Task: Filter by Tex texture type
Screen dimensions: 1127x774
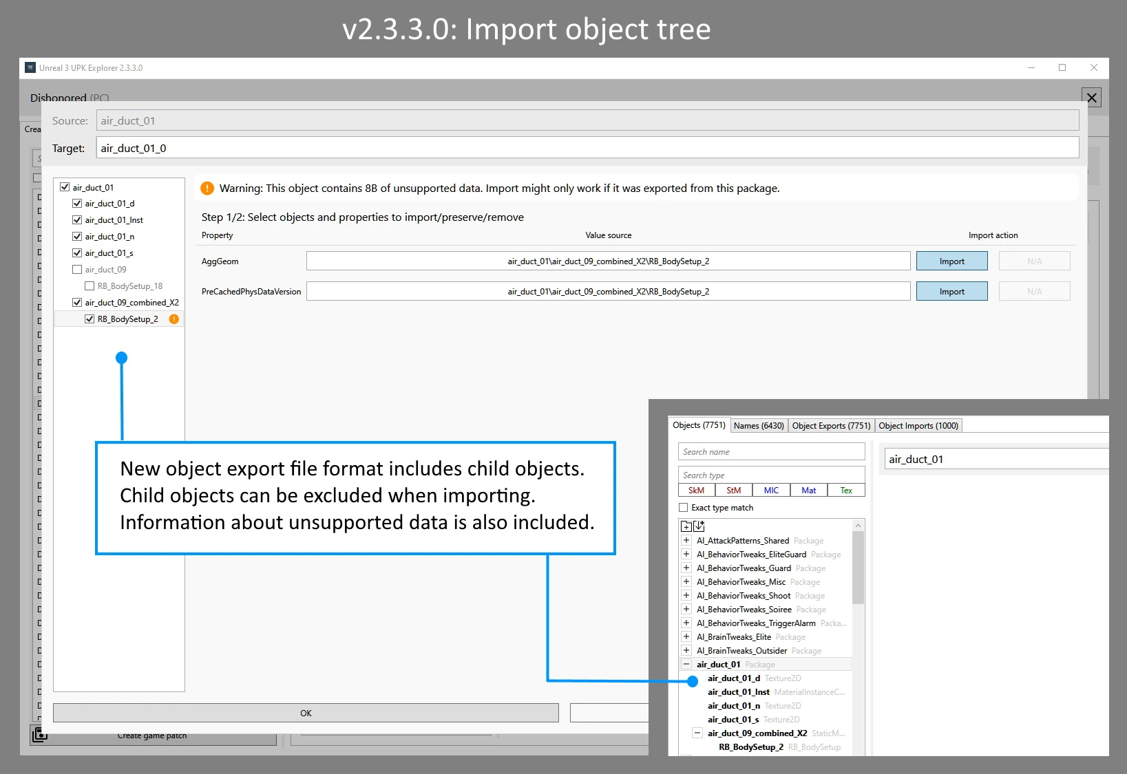Action: pyautogui.click(x=846, y=491)
